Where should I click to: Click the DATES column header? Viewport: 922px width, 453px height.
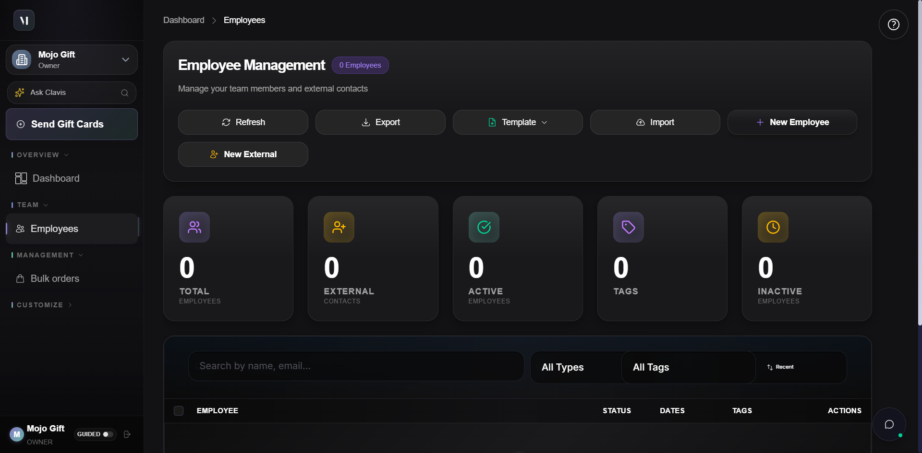tap(672, 411)
